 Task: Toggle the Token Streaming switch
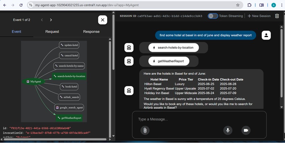213,16
